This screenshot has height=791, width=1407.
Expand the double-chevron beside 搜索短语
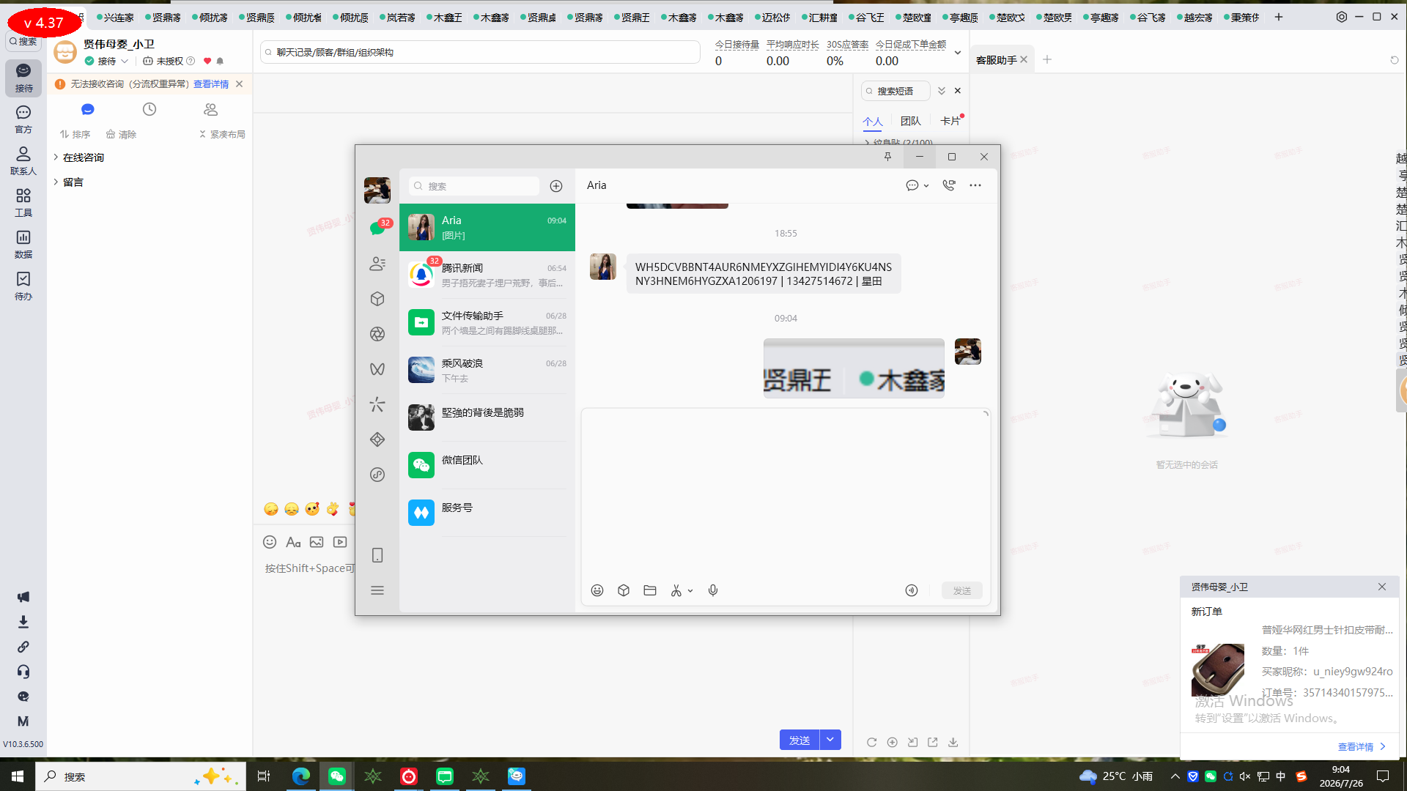click(x=942, y=91)
